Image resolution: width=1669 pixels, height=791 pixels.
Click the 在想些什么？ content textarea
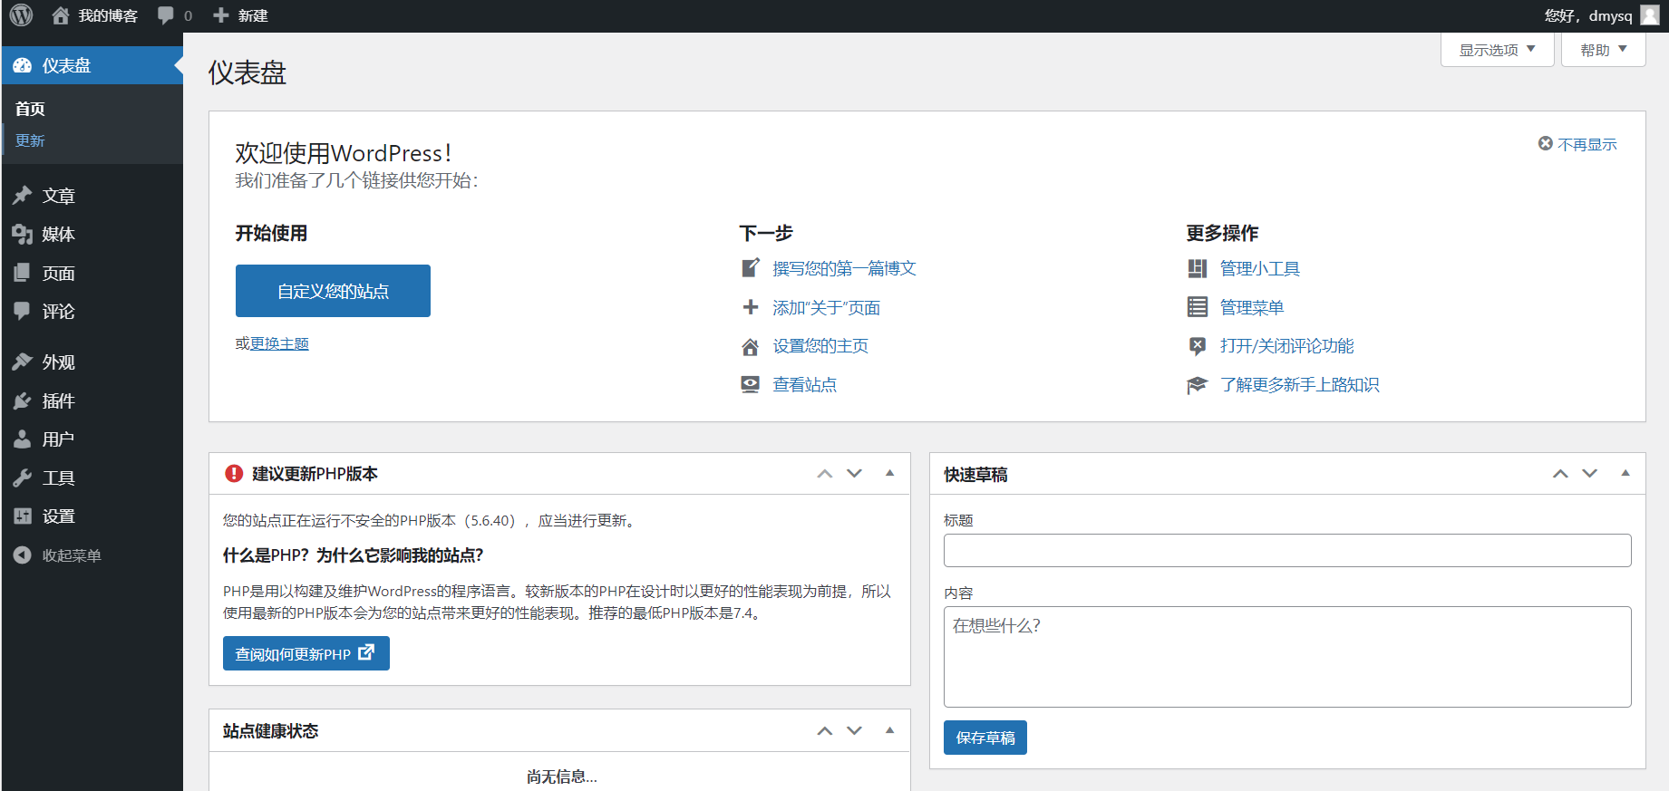(1287, 657)
